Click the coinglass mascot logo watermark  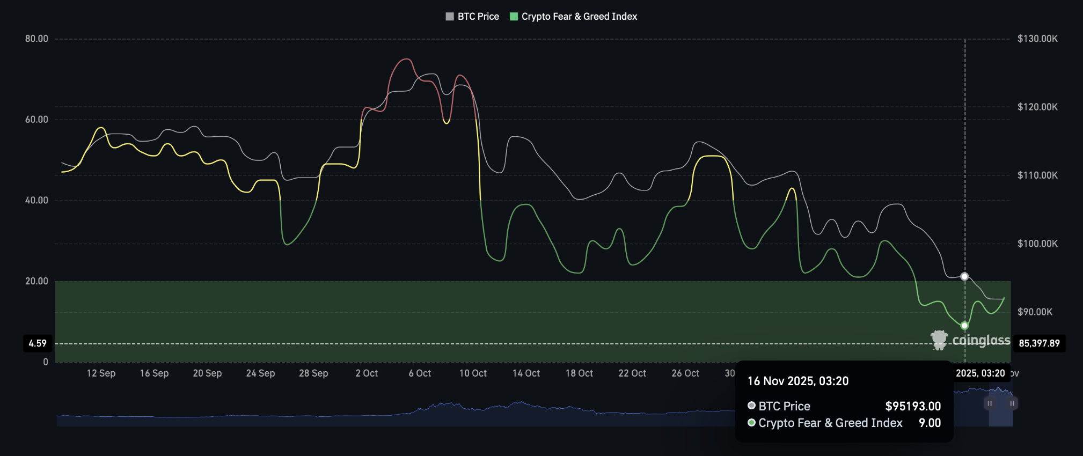[x=939, y=340]
